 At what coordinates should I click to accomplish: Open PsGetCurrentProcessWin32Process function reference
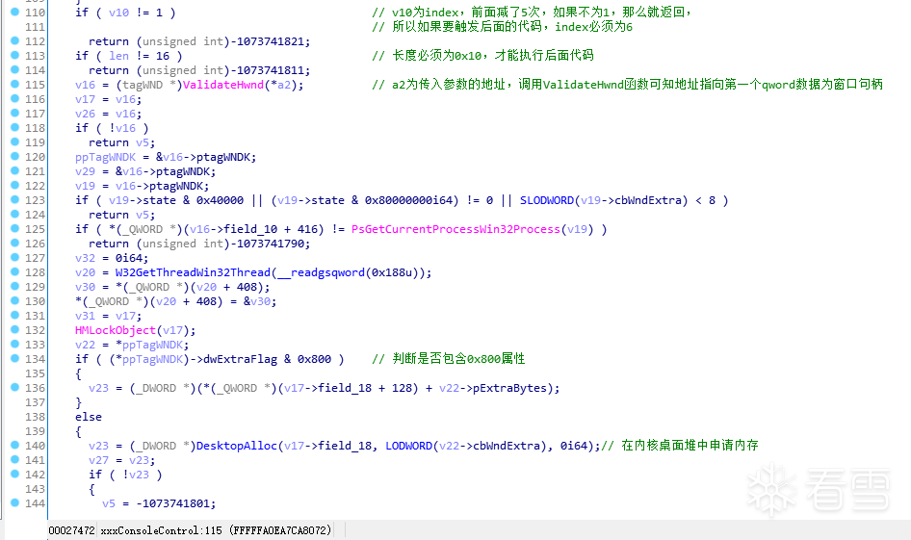pyautogui.click(x=455, y=229)
